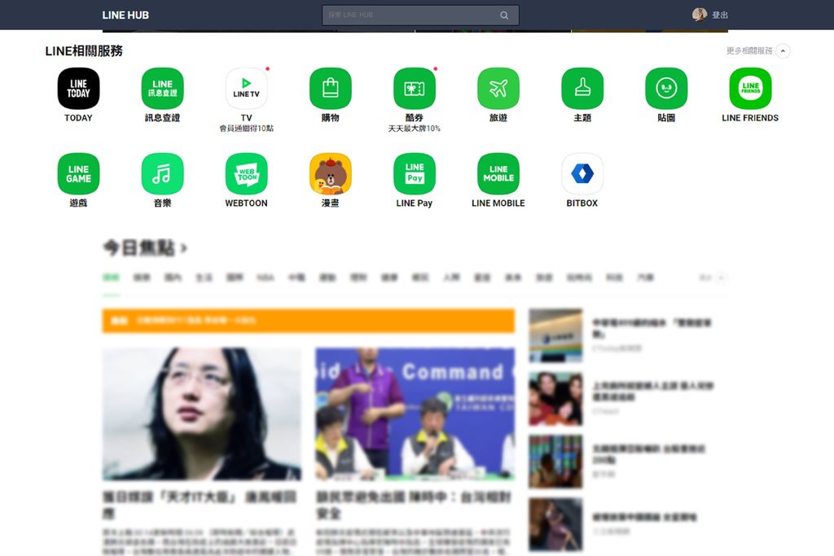The width and height of the screenshot is (834, 556).
Task: Open the LINE FRIENDS icon
Action: tap(750, 88)
